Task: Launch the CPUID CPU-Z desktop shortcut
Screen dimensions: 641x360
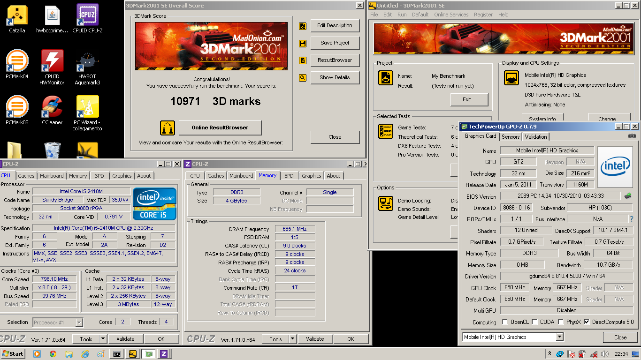Action: [87, 19]
